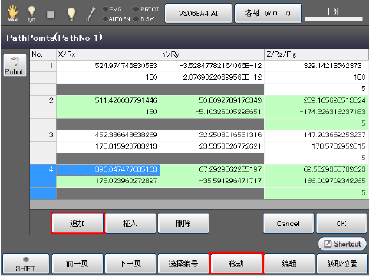Select row number 3
The height and width of the screenshot is (276, 369).
(x=43, y=135)
